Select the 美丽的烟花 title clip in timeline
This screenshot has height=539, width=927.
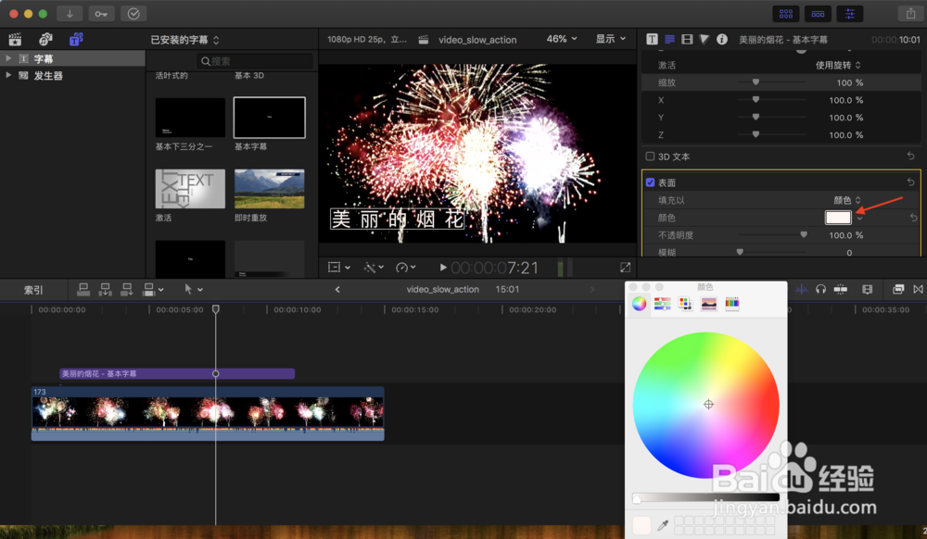177,374
